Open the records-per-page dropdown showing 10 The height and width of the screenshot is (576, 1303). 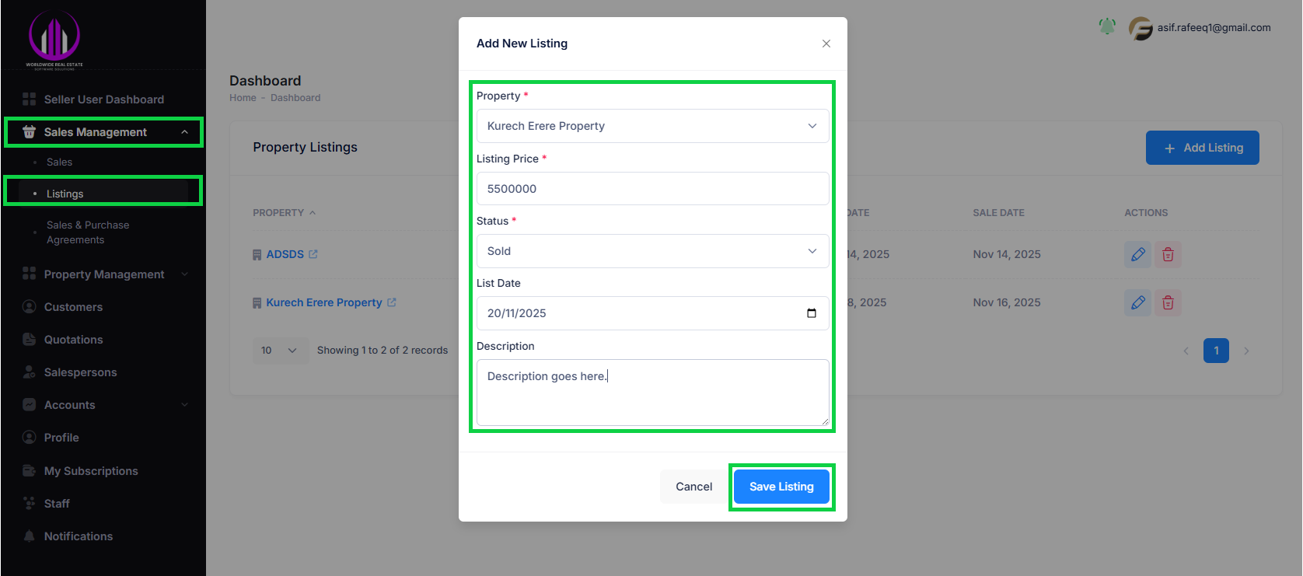pos(279,350)
